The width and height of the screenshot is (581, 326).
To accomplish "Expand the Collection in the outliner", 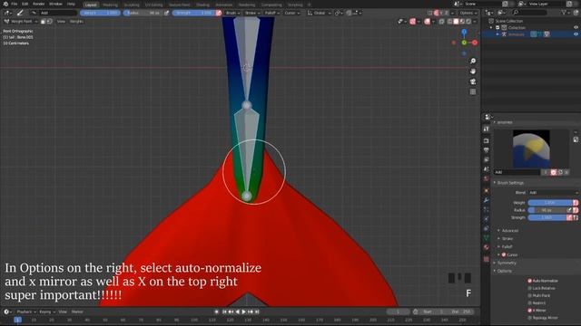I will tap(491, 28).
